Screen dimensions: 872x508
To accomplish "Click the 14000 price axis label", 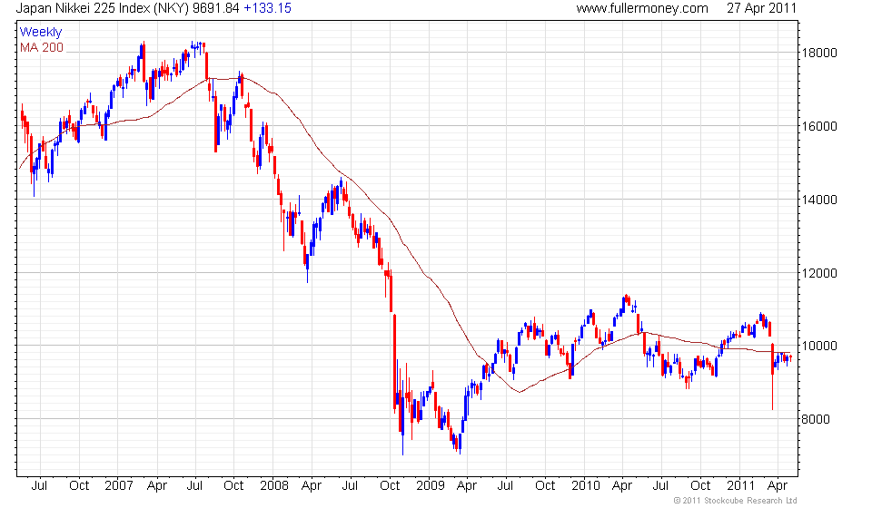I will coord(818,200).
